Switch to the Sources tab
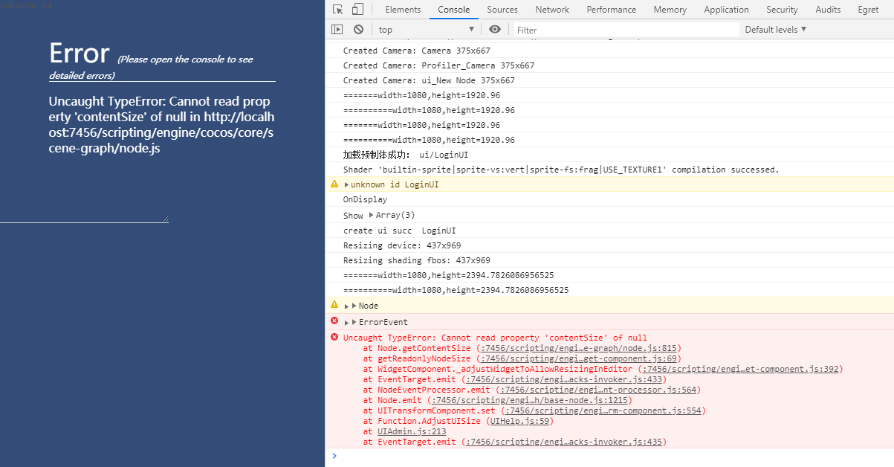 pyautogui.click(x=502, y=10)
